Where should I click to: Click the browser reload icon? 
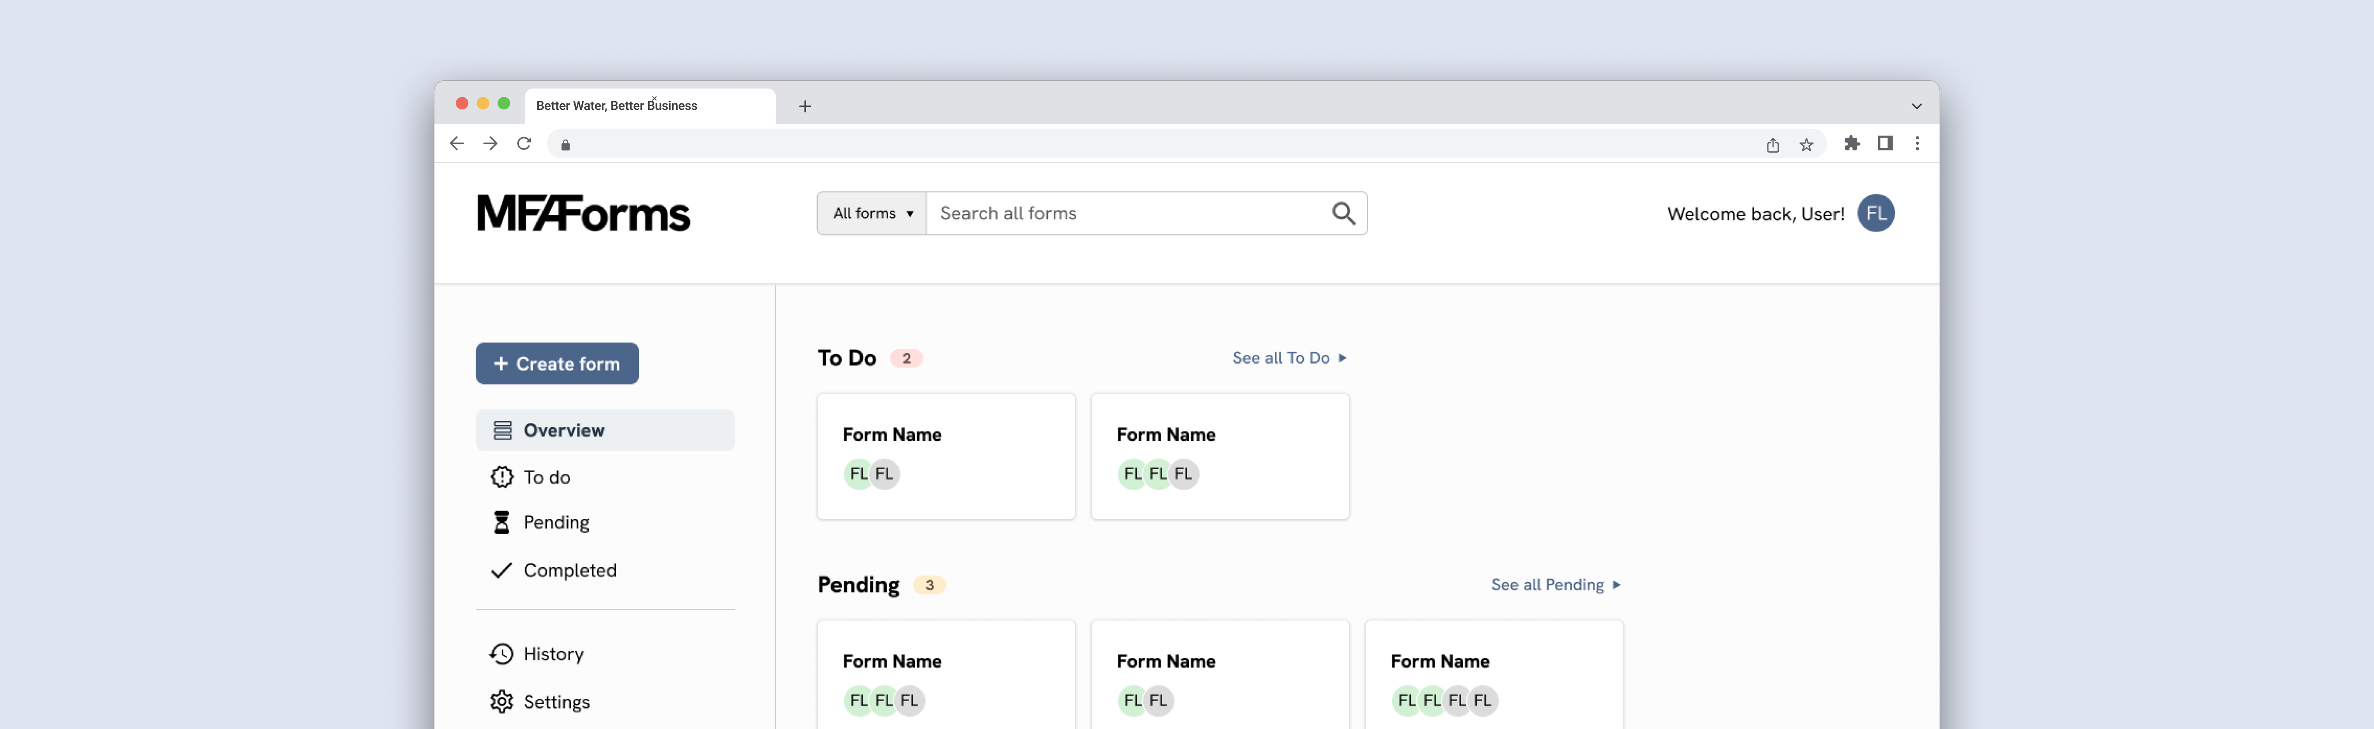525,143
